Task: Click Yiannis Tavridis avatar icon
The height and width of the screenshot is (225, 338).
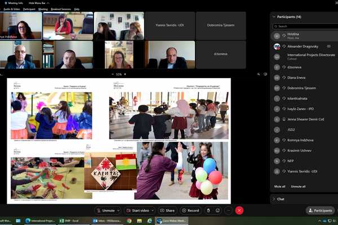Action: point(277,172)
